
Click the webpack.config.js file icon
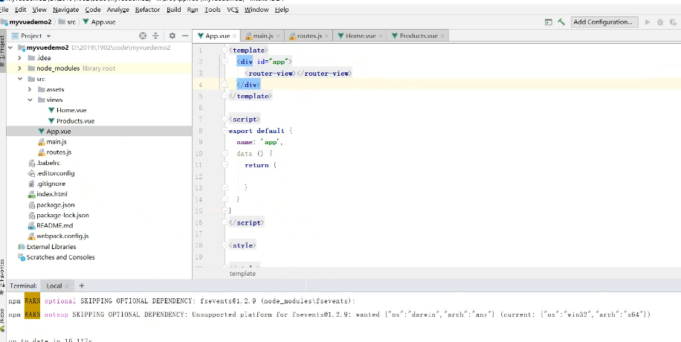click(31, 236)
